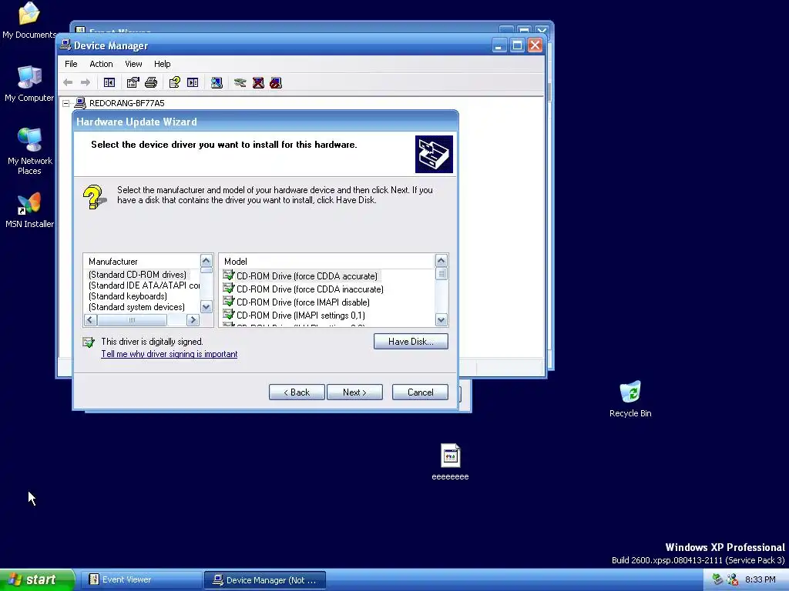Cancel the Hardware Update Wizard
The height and width of the screenshot is (591, 789).
[420, 392]
